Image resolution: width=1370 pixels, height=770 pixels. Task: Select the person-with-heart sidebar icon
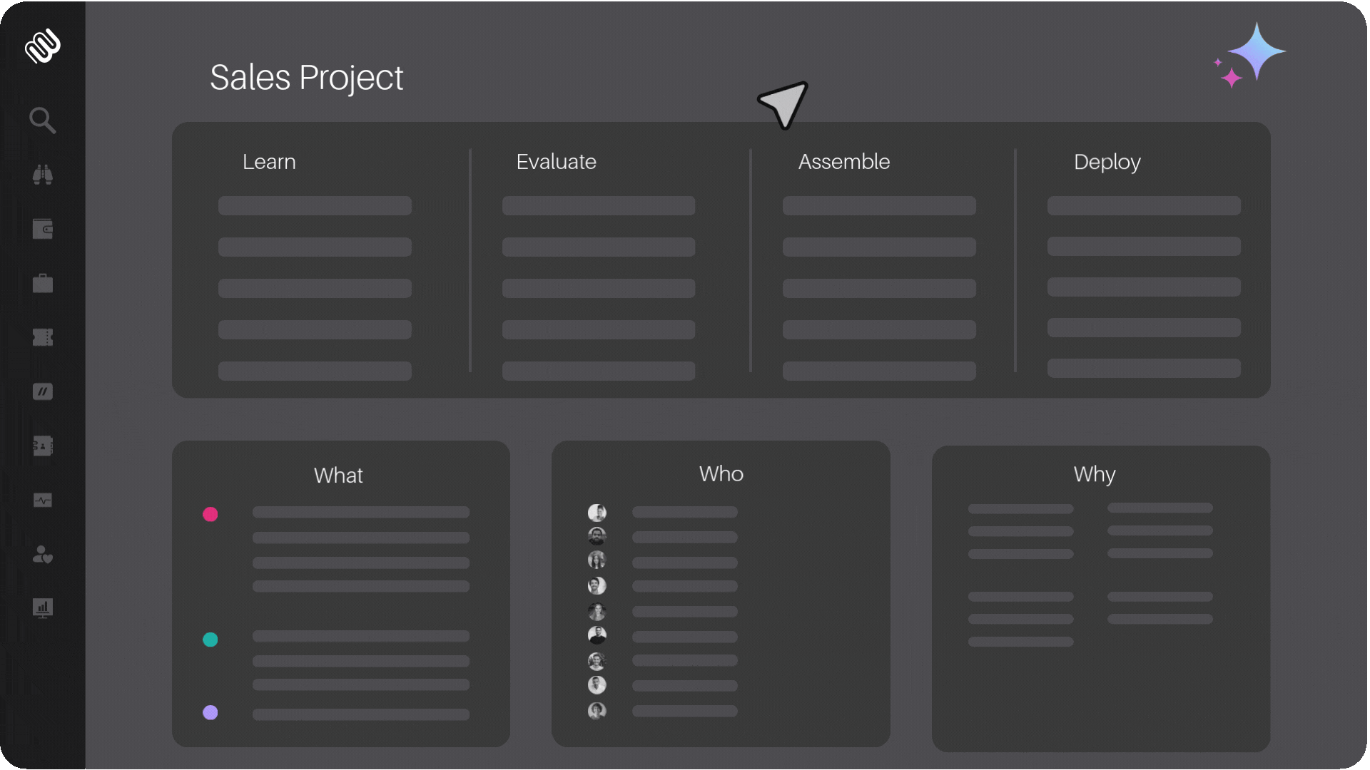coord(42,555)
